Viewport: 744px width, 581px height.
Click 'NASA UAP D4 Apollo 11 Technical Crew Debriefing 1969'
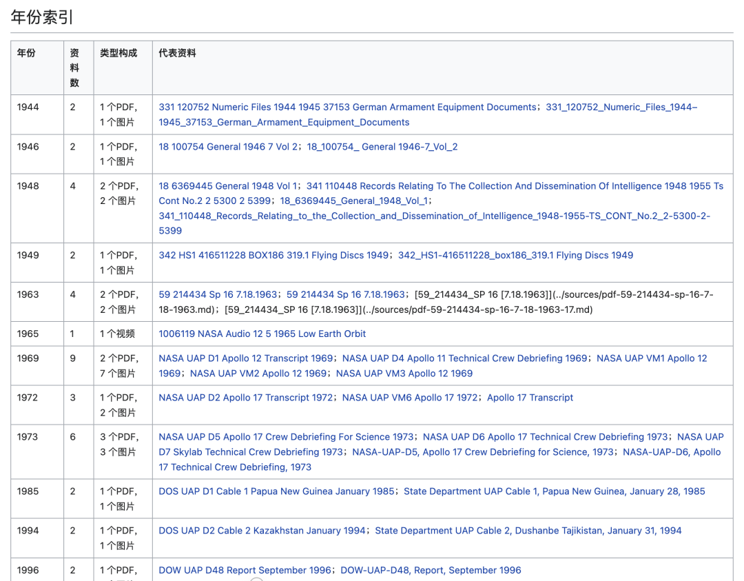click(x=464, y=358)
